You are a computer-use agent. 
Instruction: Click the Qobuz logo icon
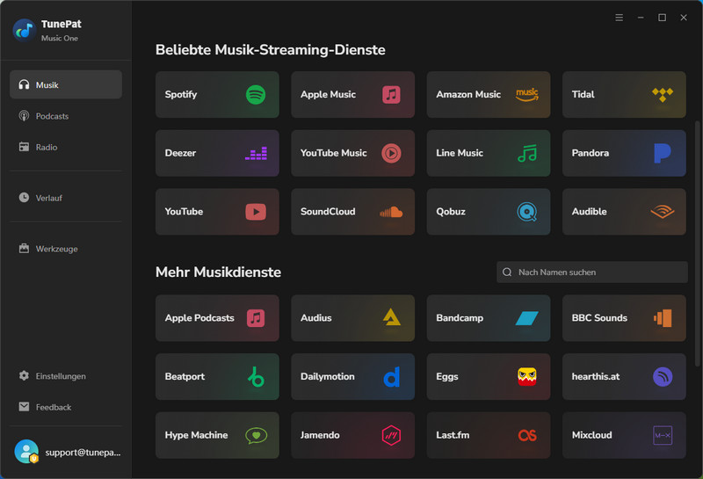pos(526,212)
